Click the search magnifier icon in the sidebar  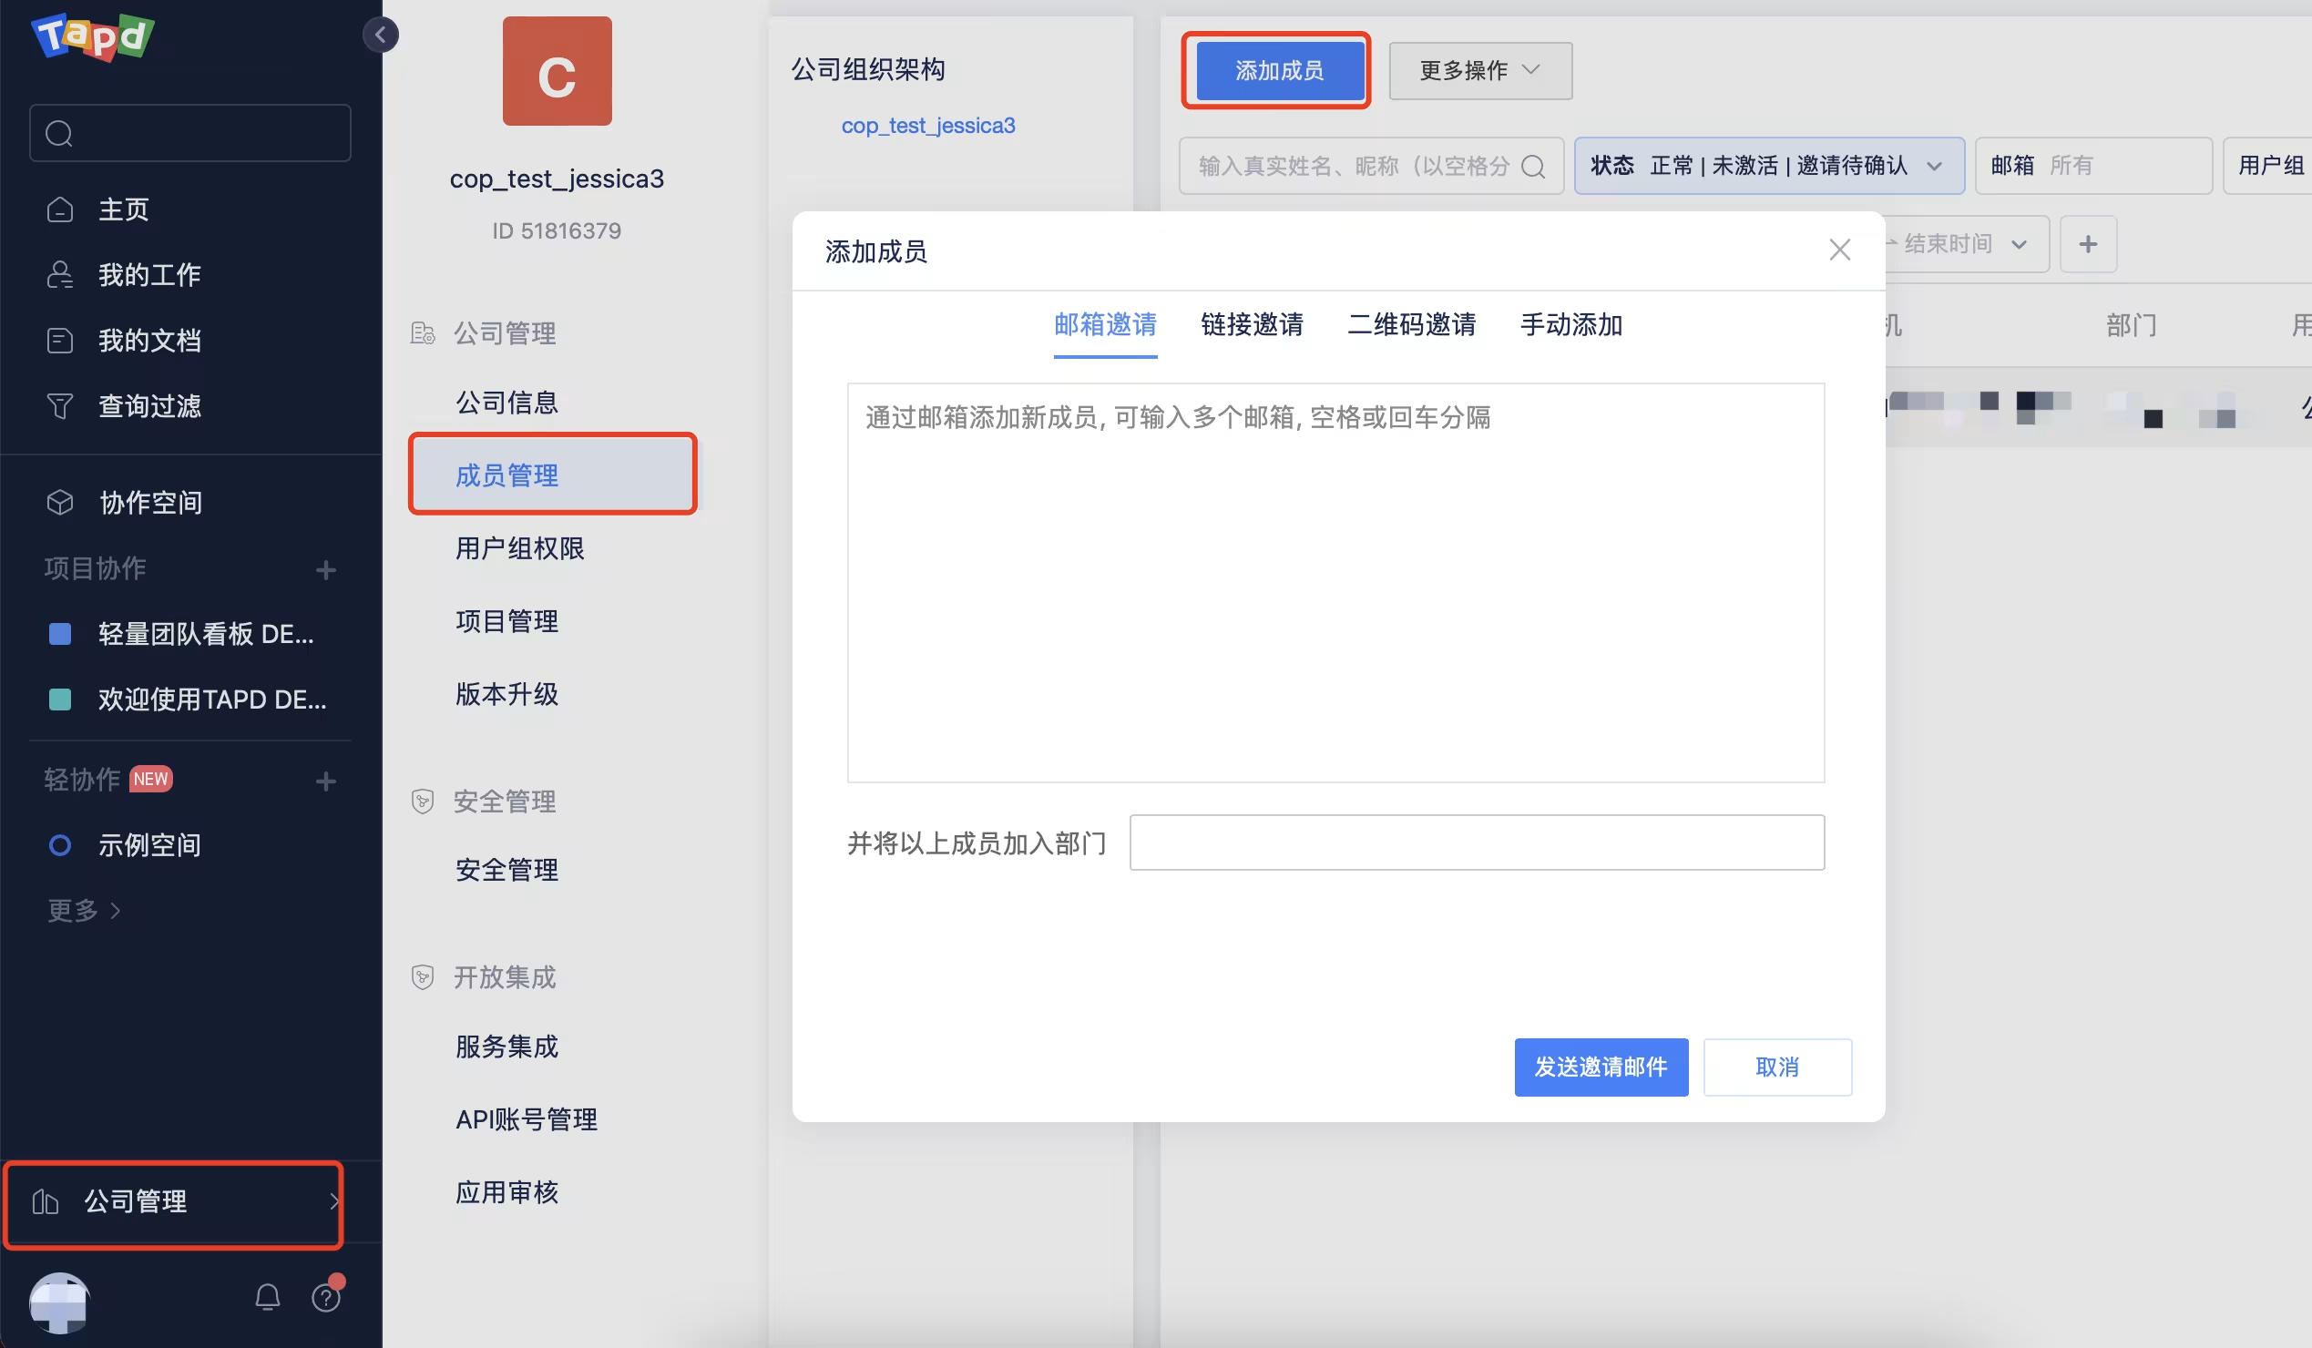(58, 134)
